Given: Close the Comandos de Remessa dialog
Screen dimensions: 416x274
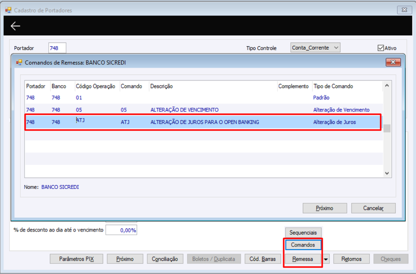Looking at the screenshot, I should click(x=393, y=62).
